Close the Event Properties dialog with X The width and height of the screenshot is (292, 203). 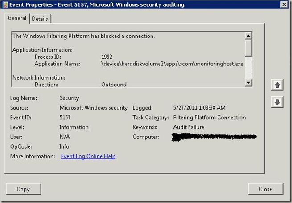pyautogui.click(x=284, y=4)
